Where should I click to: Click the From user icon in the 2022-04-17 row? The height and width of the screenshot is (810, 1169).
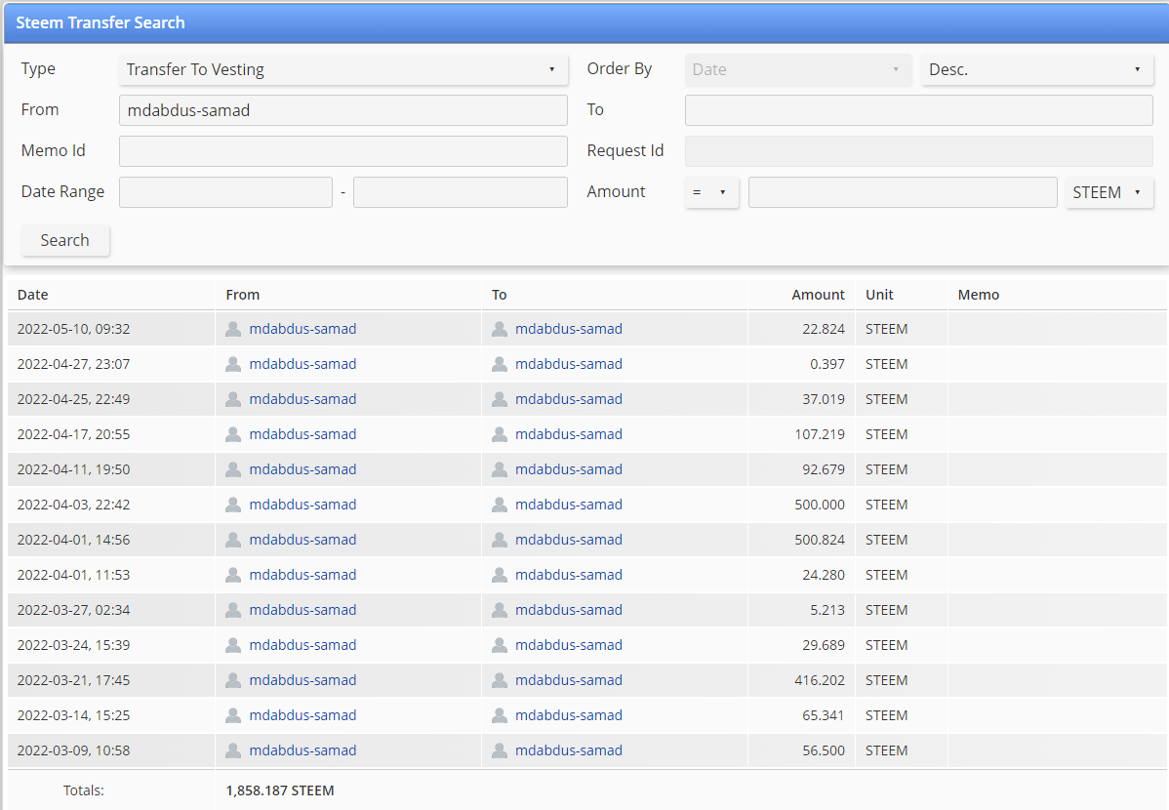coord(233,434)
